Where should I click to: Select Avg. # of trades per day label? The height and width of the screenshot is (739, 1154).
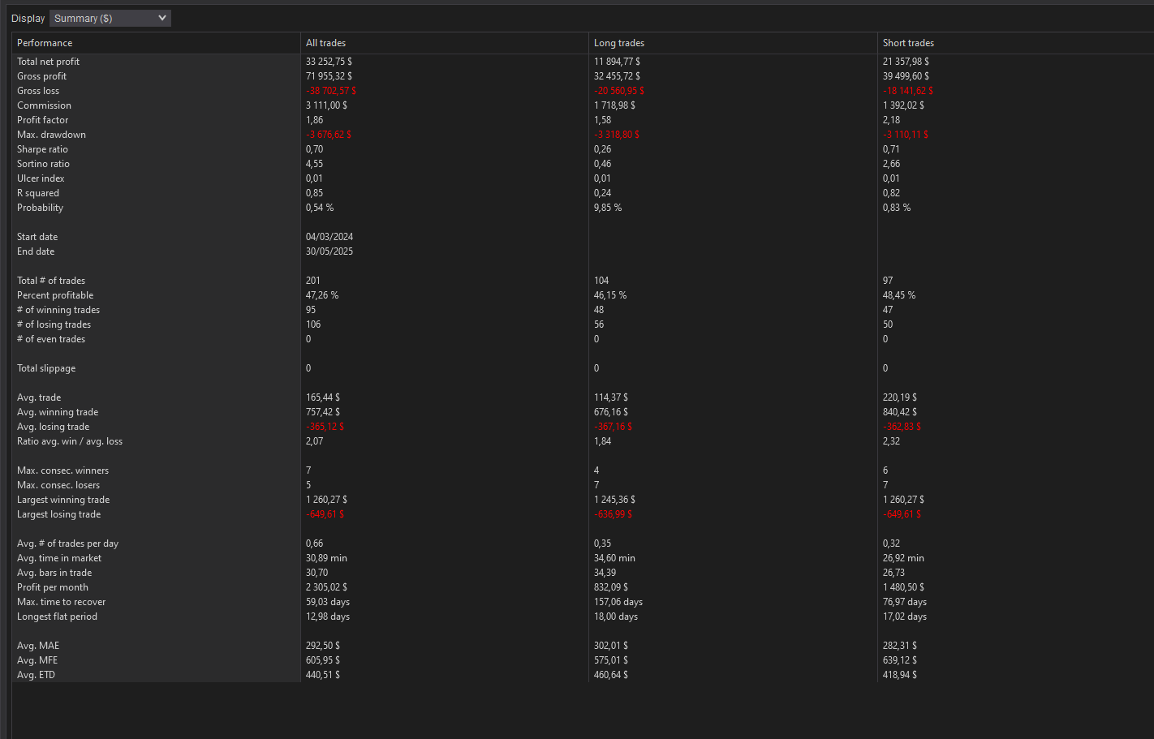(x=67, y=544)
